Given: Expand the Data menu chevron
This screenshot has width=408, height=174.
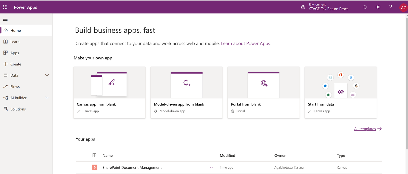Looking at the screenshot, I should point(47,75).
